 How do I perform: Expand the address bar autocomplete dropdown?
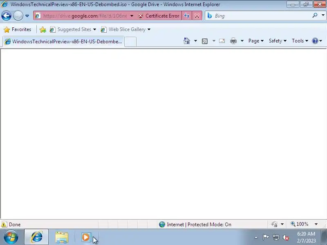coord(132,16)
